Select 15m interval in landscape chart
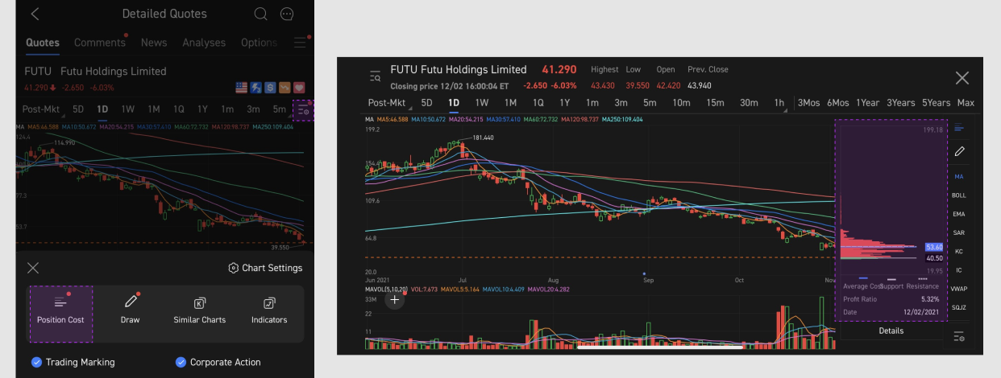This screenshot has width=1001, height=378. coord(715,103)
